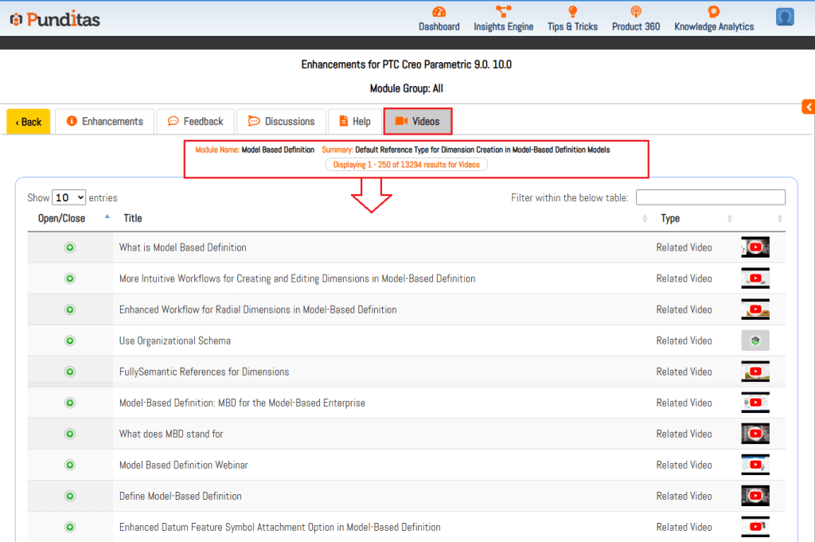Image resolution: width=815 pixels, height=542 pixels.
Task: Click the user profile avatar icon
Action: pos(785,17)
